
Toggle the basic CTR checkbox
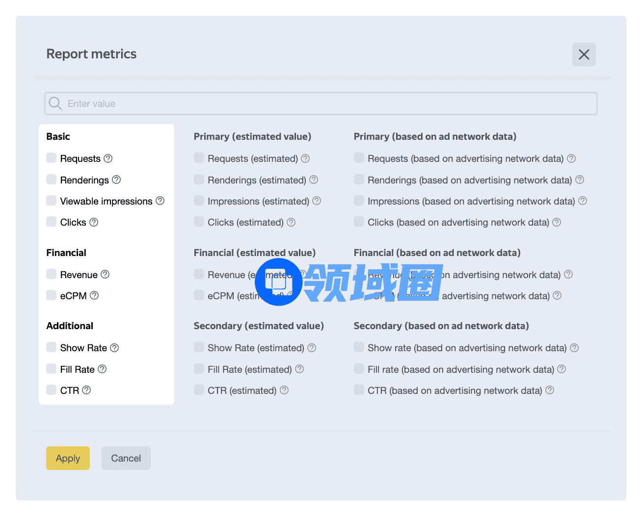(x=52, y=390)
